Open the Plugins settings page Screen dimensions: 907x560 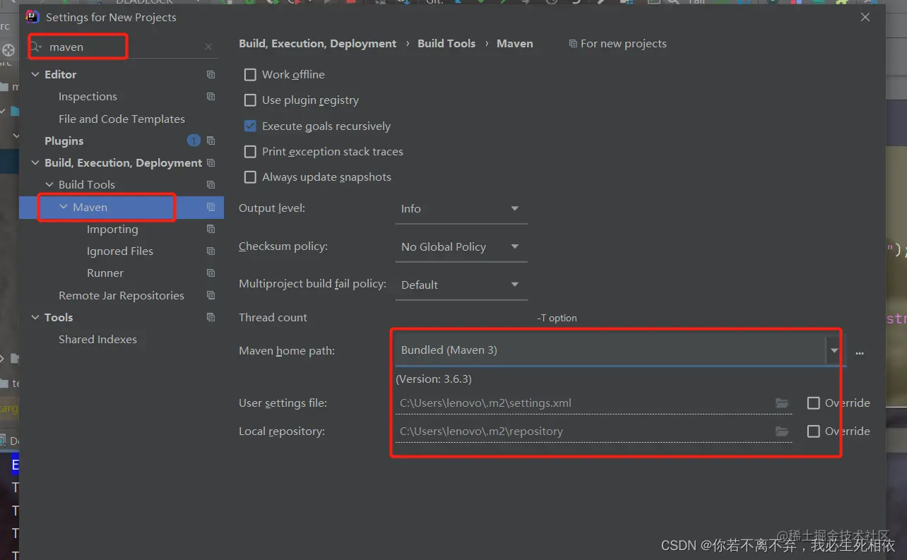pyautogui.click(x=64, y=141)
